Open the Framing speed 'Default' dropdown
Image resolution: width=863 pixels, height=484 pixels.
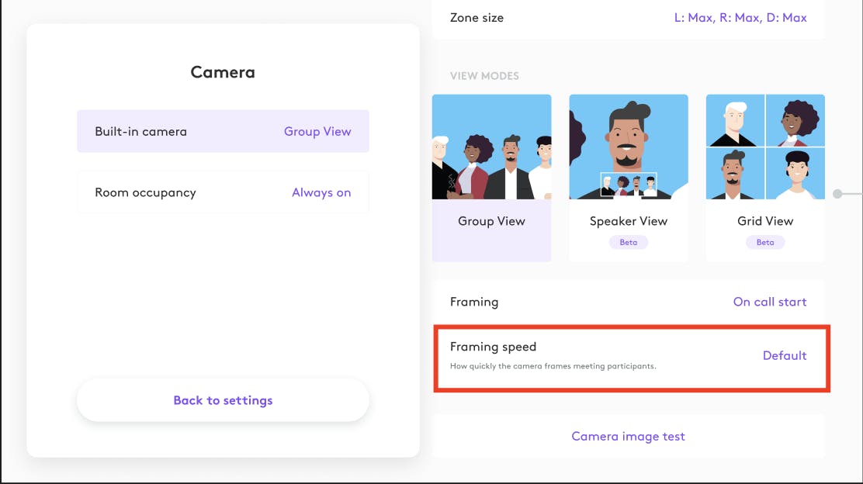click(785, 355)
